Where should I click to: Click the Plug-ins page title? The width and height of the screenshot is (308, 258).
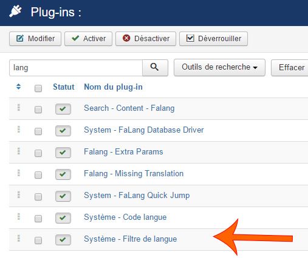tap(56, 13)
